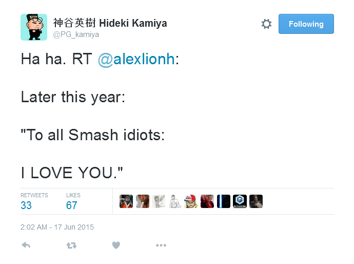This screenshot has width=354, height=264.
Task: Like the tweet with the heart icon
Action: coord(116,246)
